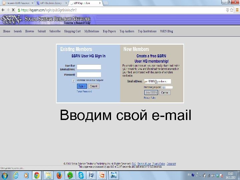Open the FAQ footer link

[x=134, y=164]
